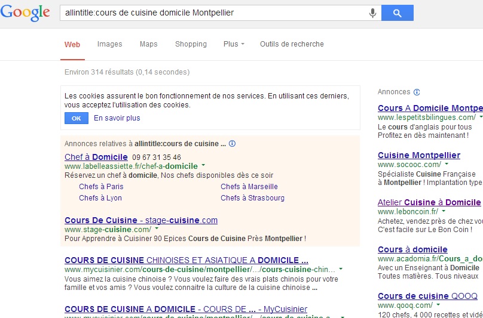Click the Environ 314 résultats text

127,72
